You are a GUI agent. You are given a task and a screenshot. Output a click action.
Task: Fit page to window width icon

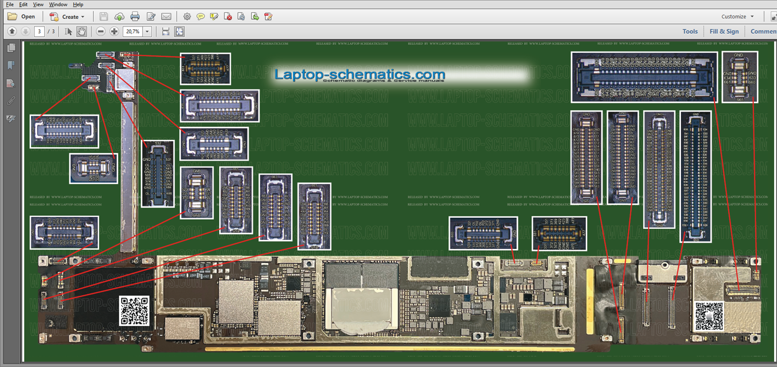click(x=166, y=32)
